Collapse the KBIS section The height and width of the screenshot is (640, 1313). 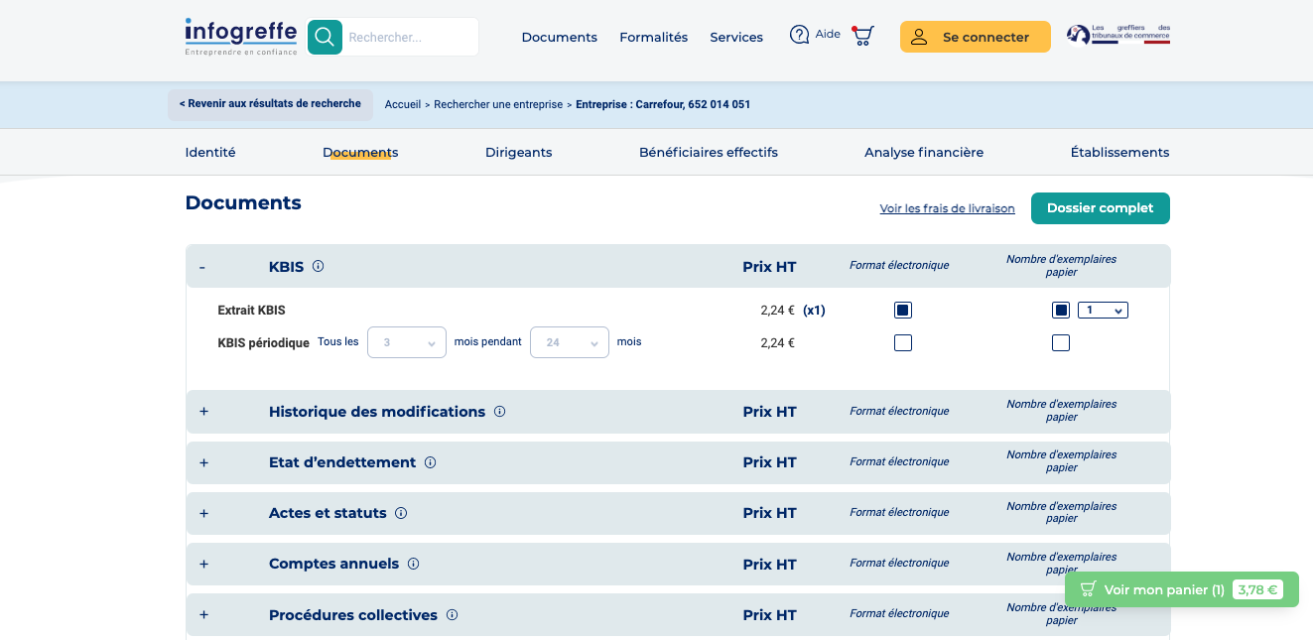click(202, 267)
